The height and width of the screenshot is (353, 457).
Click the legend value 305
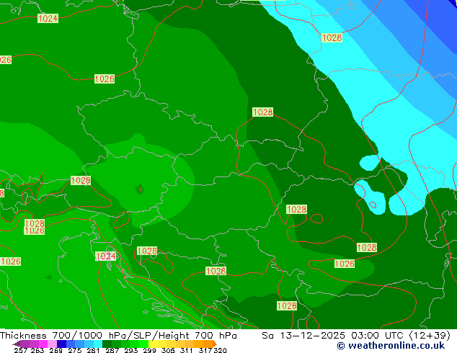coord(168,350)
